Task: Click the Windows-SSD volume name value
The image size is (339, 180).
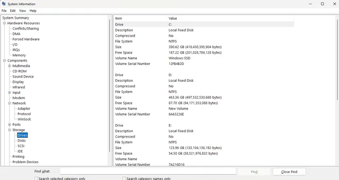Action: (x=179, y=58)
